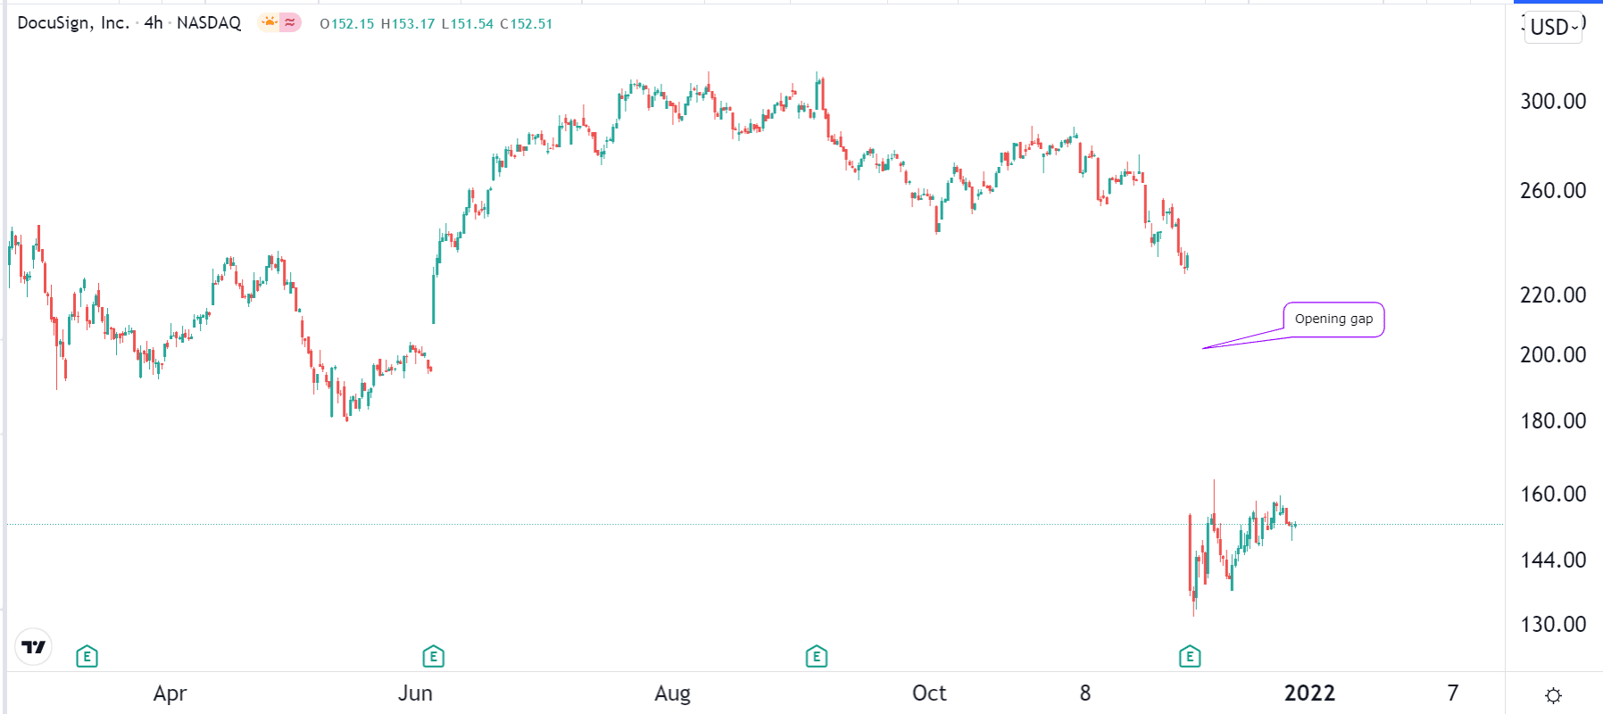Click the 220.00 price axis label

point(1553,295)
